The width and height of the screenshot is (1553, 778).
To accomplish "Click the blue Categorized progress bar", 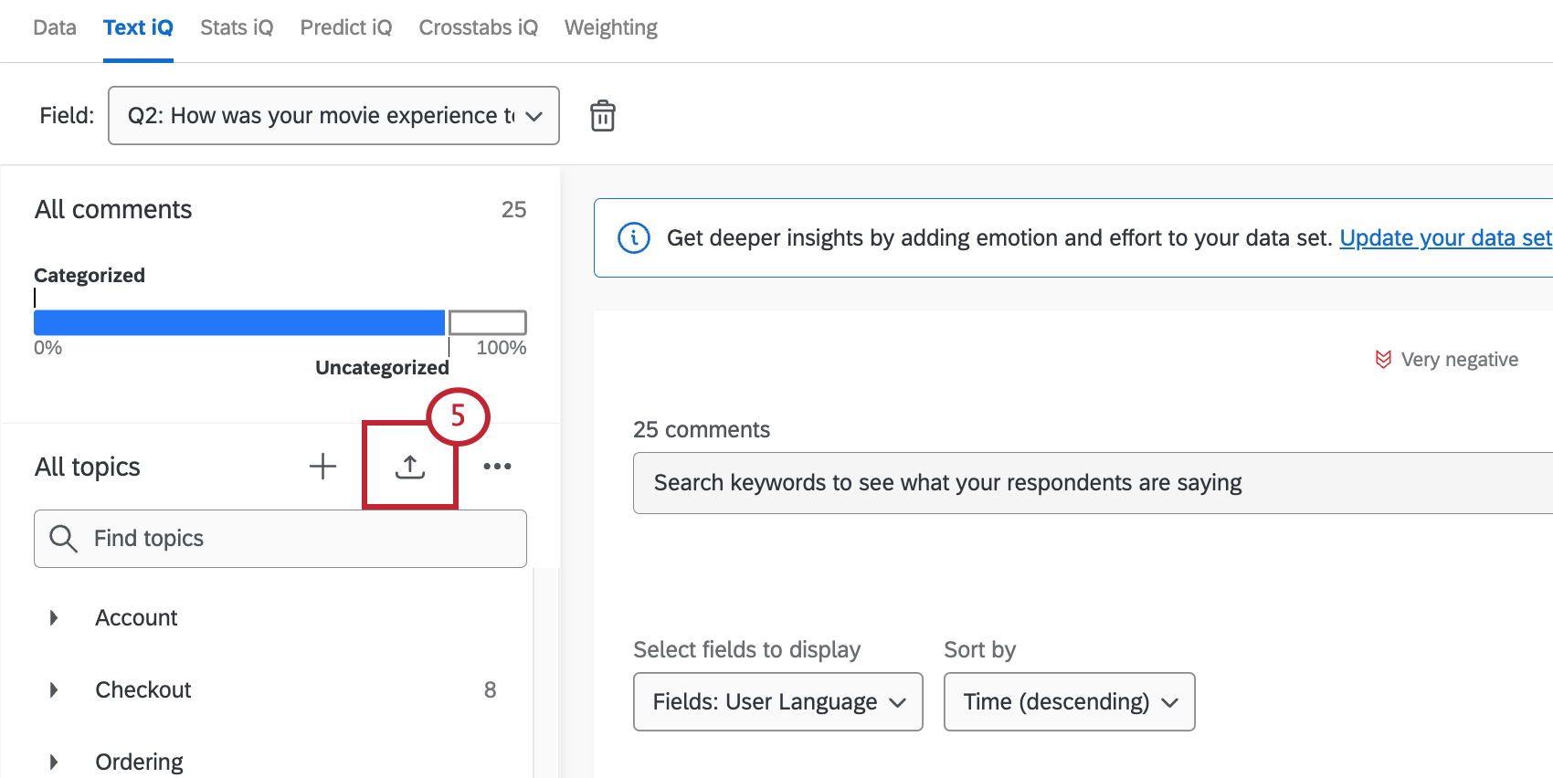I will [239, 322].
